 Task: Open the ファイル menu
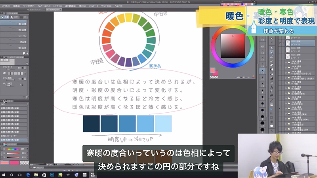point(6,6)
